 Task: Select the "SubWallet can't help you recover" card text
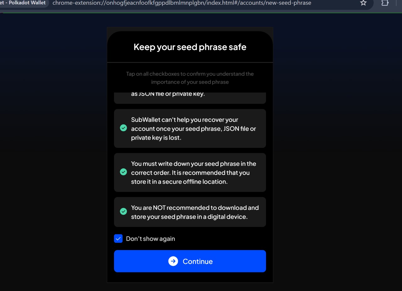click(193, 129)
